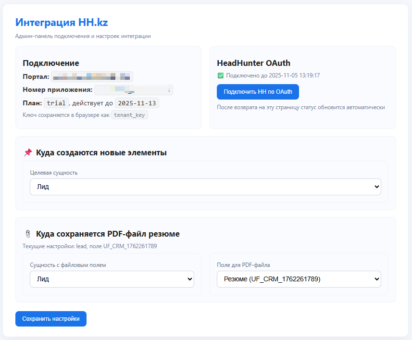The height and width of the screenshot is (340, 412).
Task: Click the После возврата на эту страницу hint
Action: coord(301,107)
